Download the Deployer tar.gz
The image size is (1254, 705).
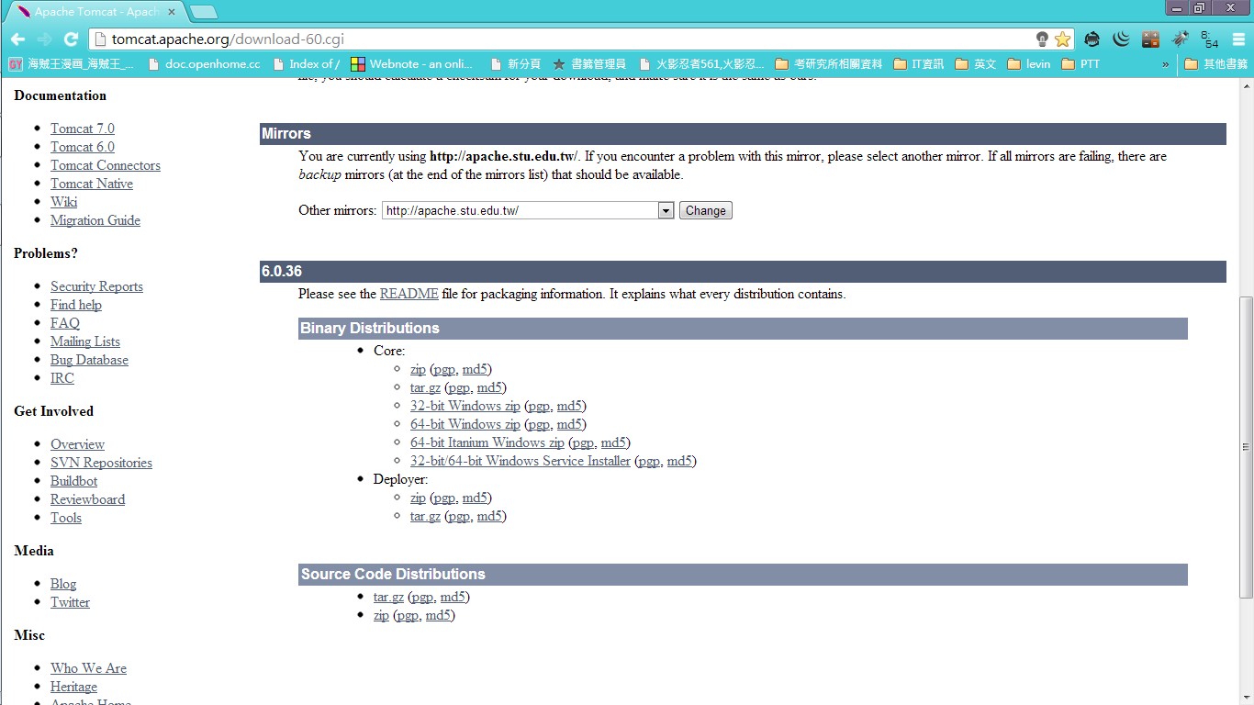(x=425, y=516)
